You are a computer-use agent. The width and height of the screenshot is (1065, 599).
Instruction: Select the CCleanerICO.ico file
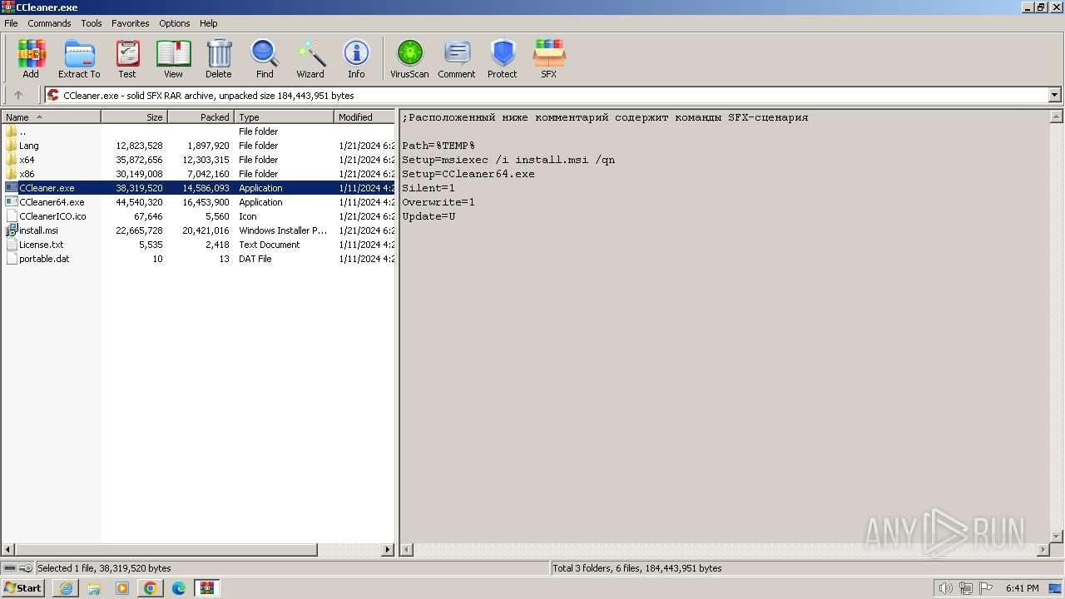point(52,216)
